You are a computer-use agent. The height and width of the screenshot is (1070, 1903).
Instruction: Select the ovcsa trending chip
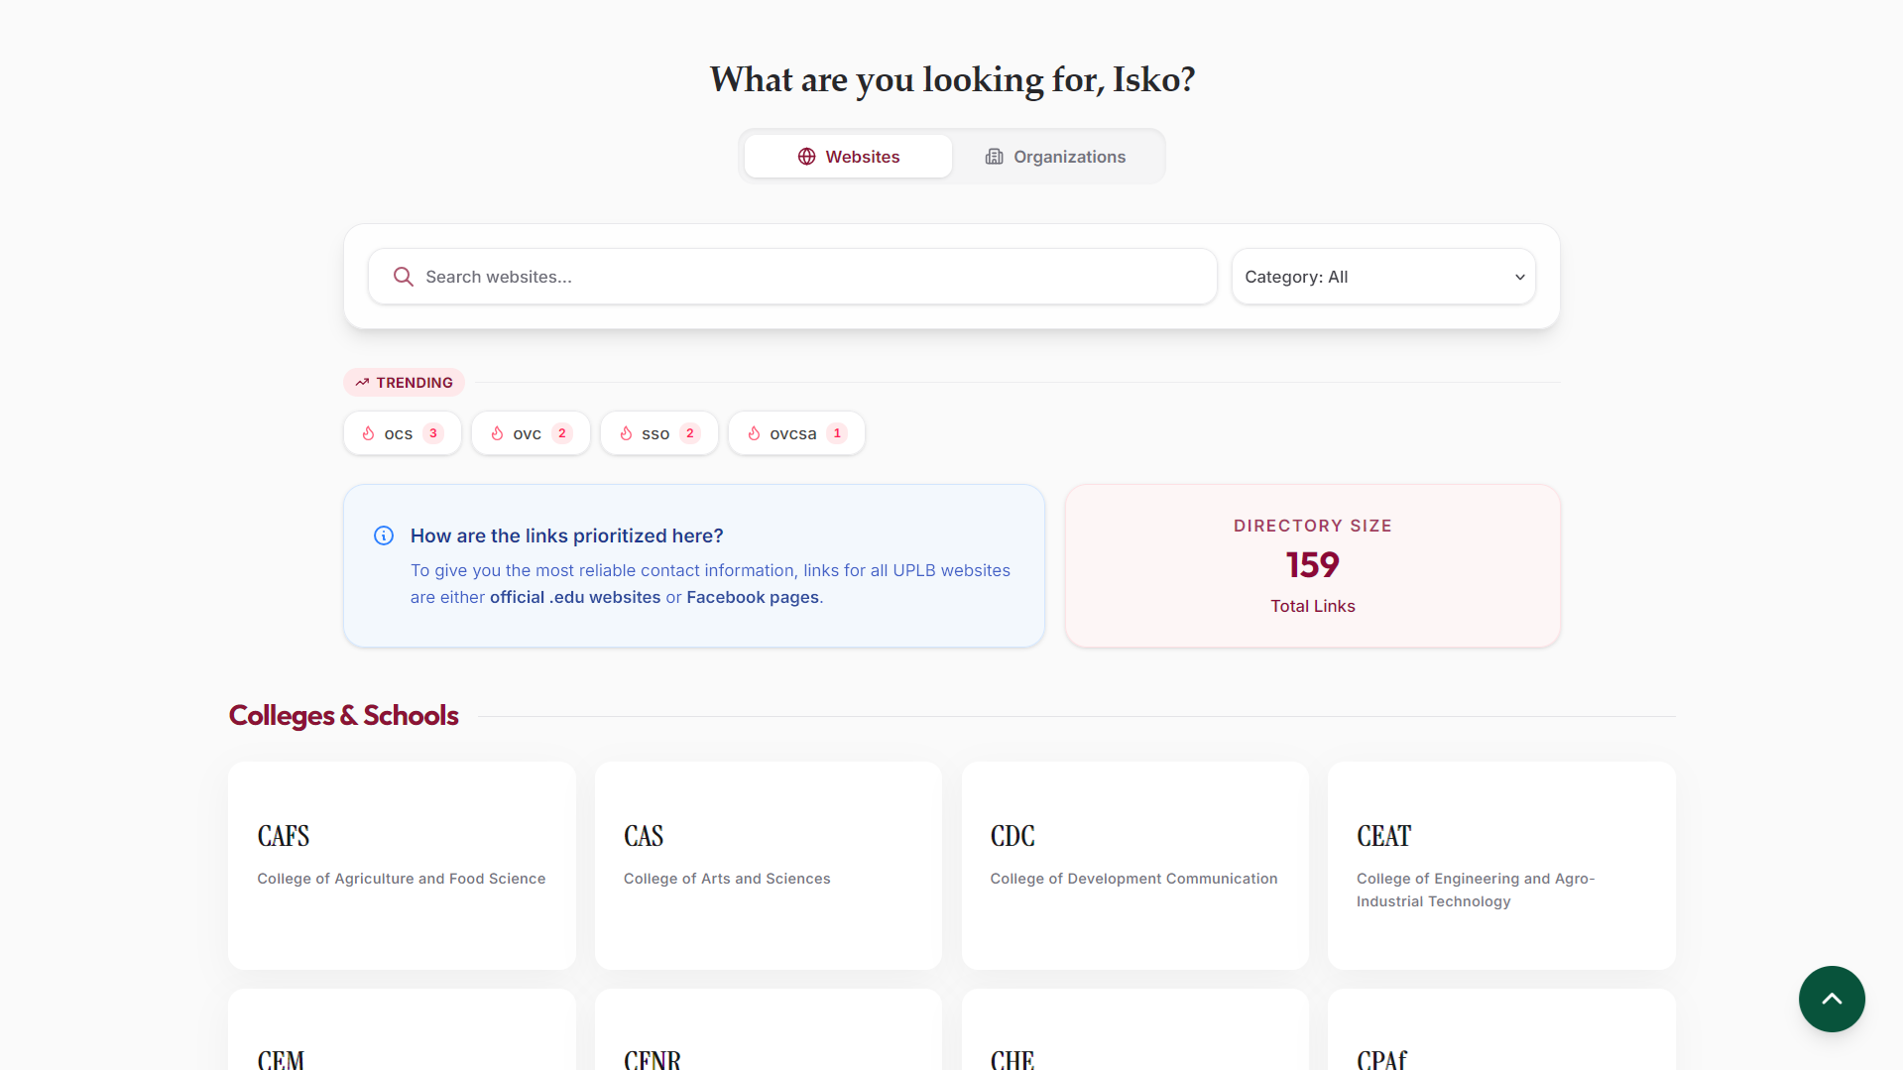796,433
